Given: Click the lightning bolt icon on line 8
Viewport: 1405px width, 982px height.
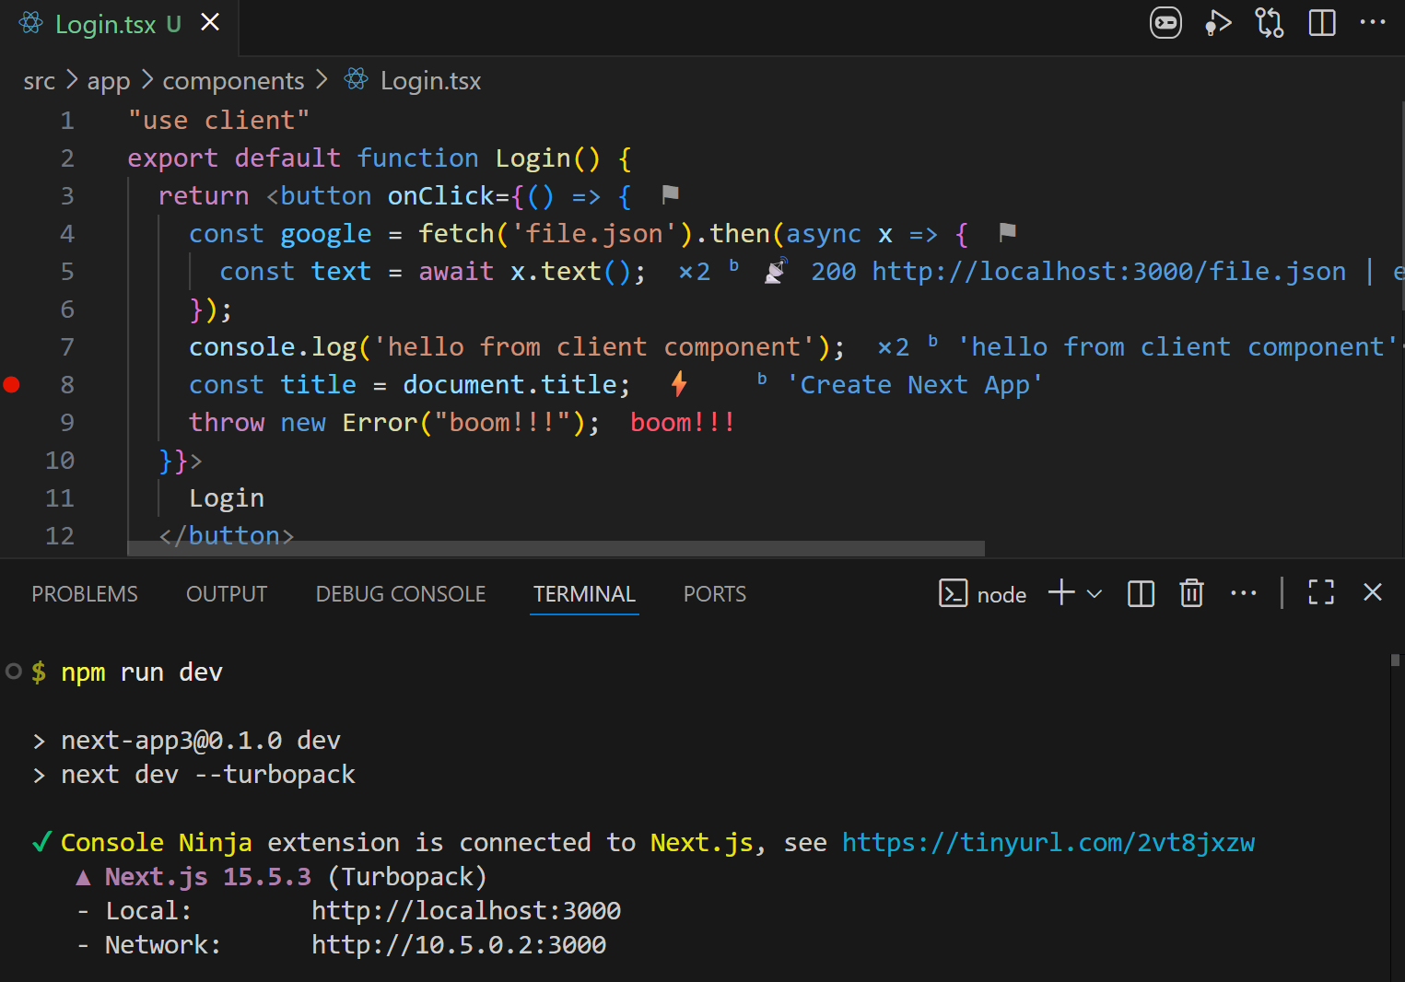Looking at the screenshot, I should 679,384.
